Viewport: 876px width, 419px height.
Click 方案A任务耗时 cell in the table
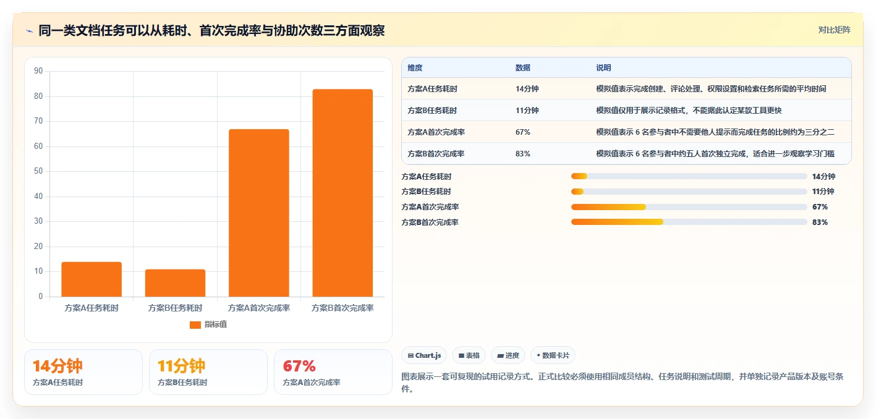click(x=433, y=89)
